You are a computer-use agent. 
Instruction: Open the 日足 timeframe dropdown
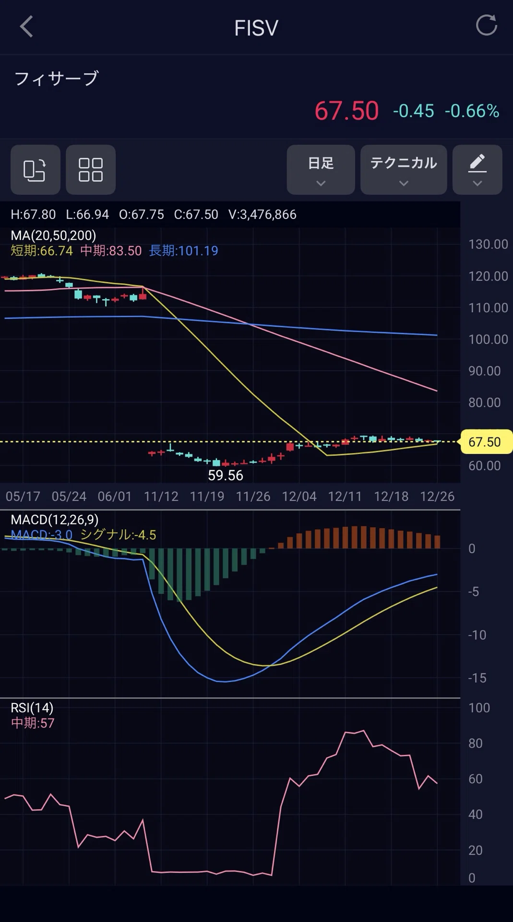click(321, 170)
